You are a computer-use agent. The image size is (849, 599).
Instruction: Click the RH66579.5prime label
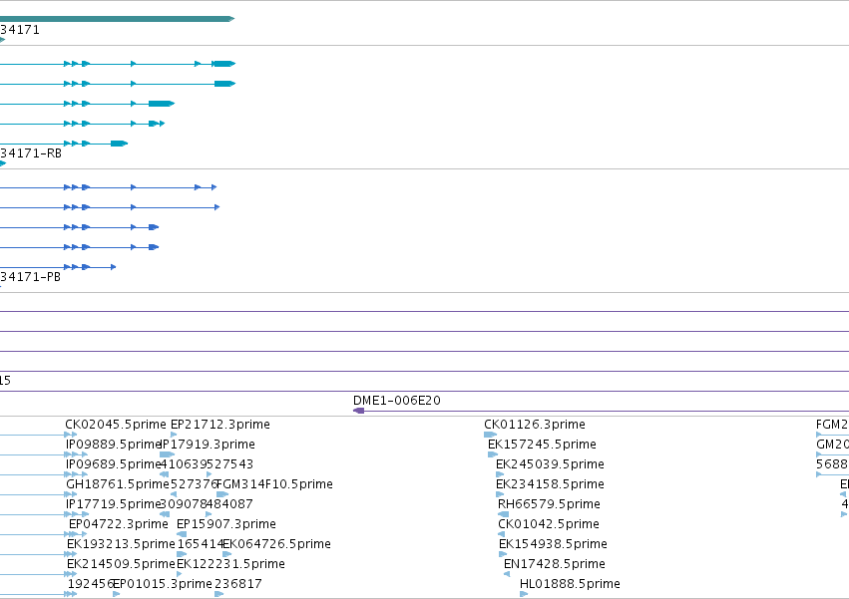pyautogui.click(x=549, y=504)
